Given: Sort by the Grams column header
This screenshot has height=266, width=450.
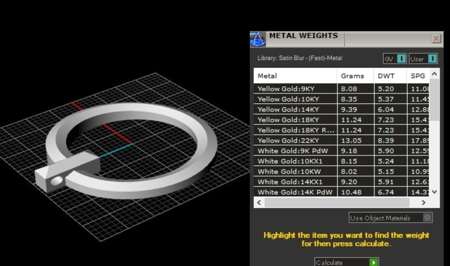Looking at the screenshot, I should click(355, 76).
